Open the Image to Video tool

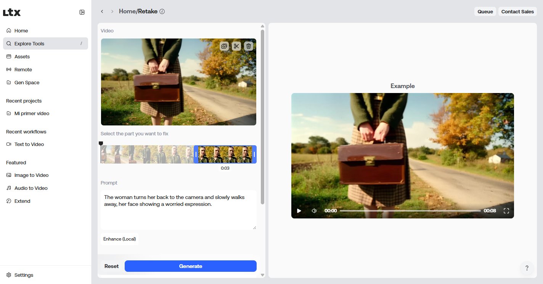tap(45, 175)
